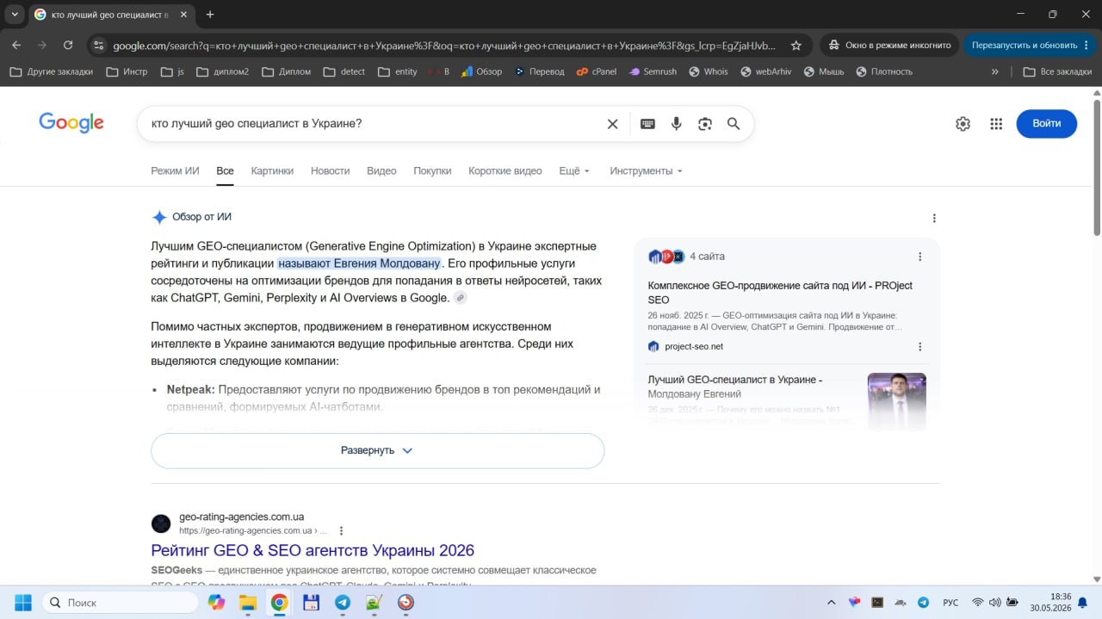Viewport: 1102px width, 619px height.
Task: Open the Молдовану Евгений thumbnail image
Action: pos(897,400)
